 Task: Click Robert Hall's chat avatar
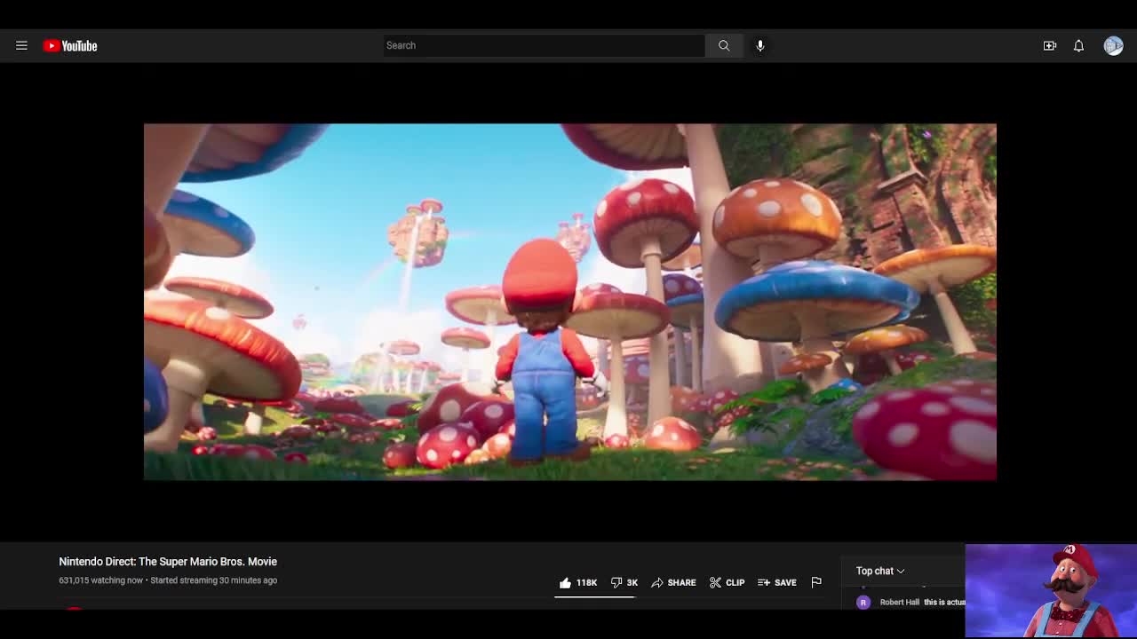pos(863,602)
